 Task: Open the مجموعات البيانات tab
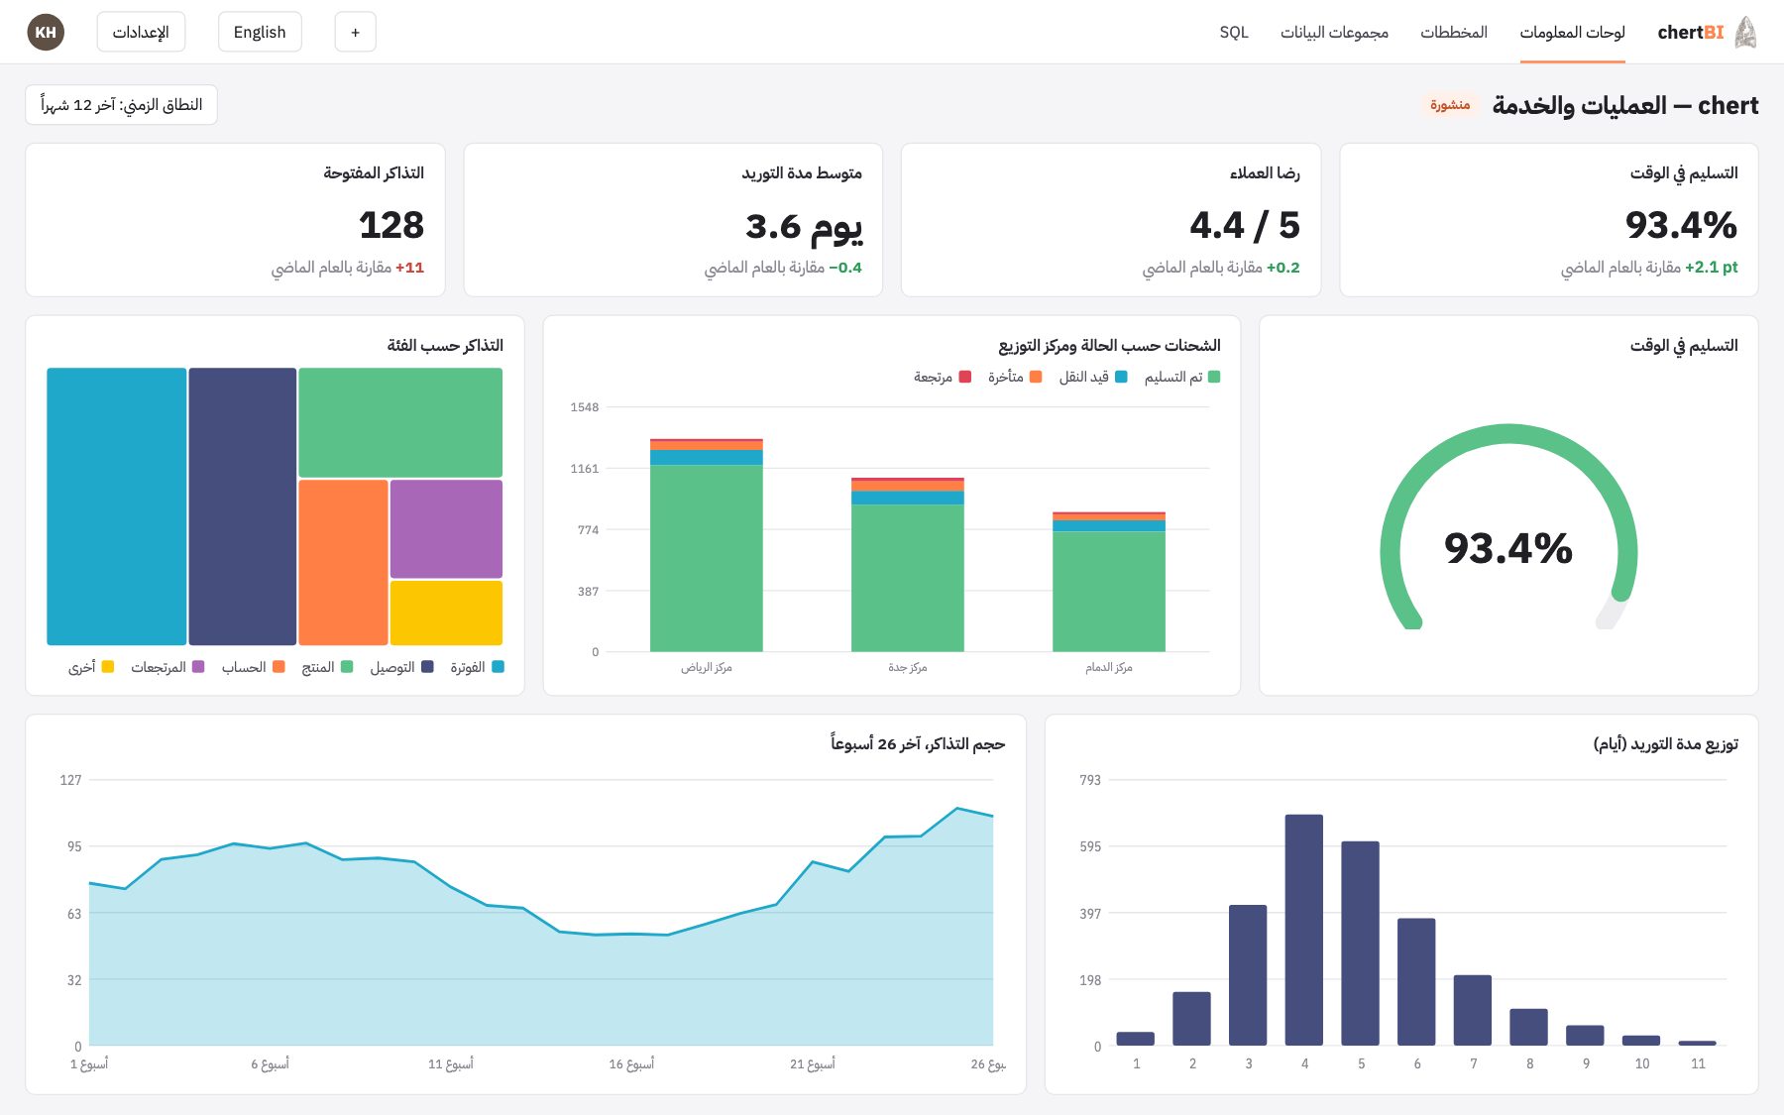1334,33
